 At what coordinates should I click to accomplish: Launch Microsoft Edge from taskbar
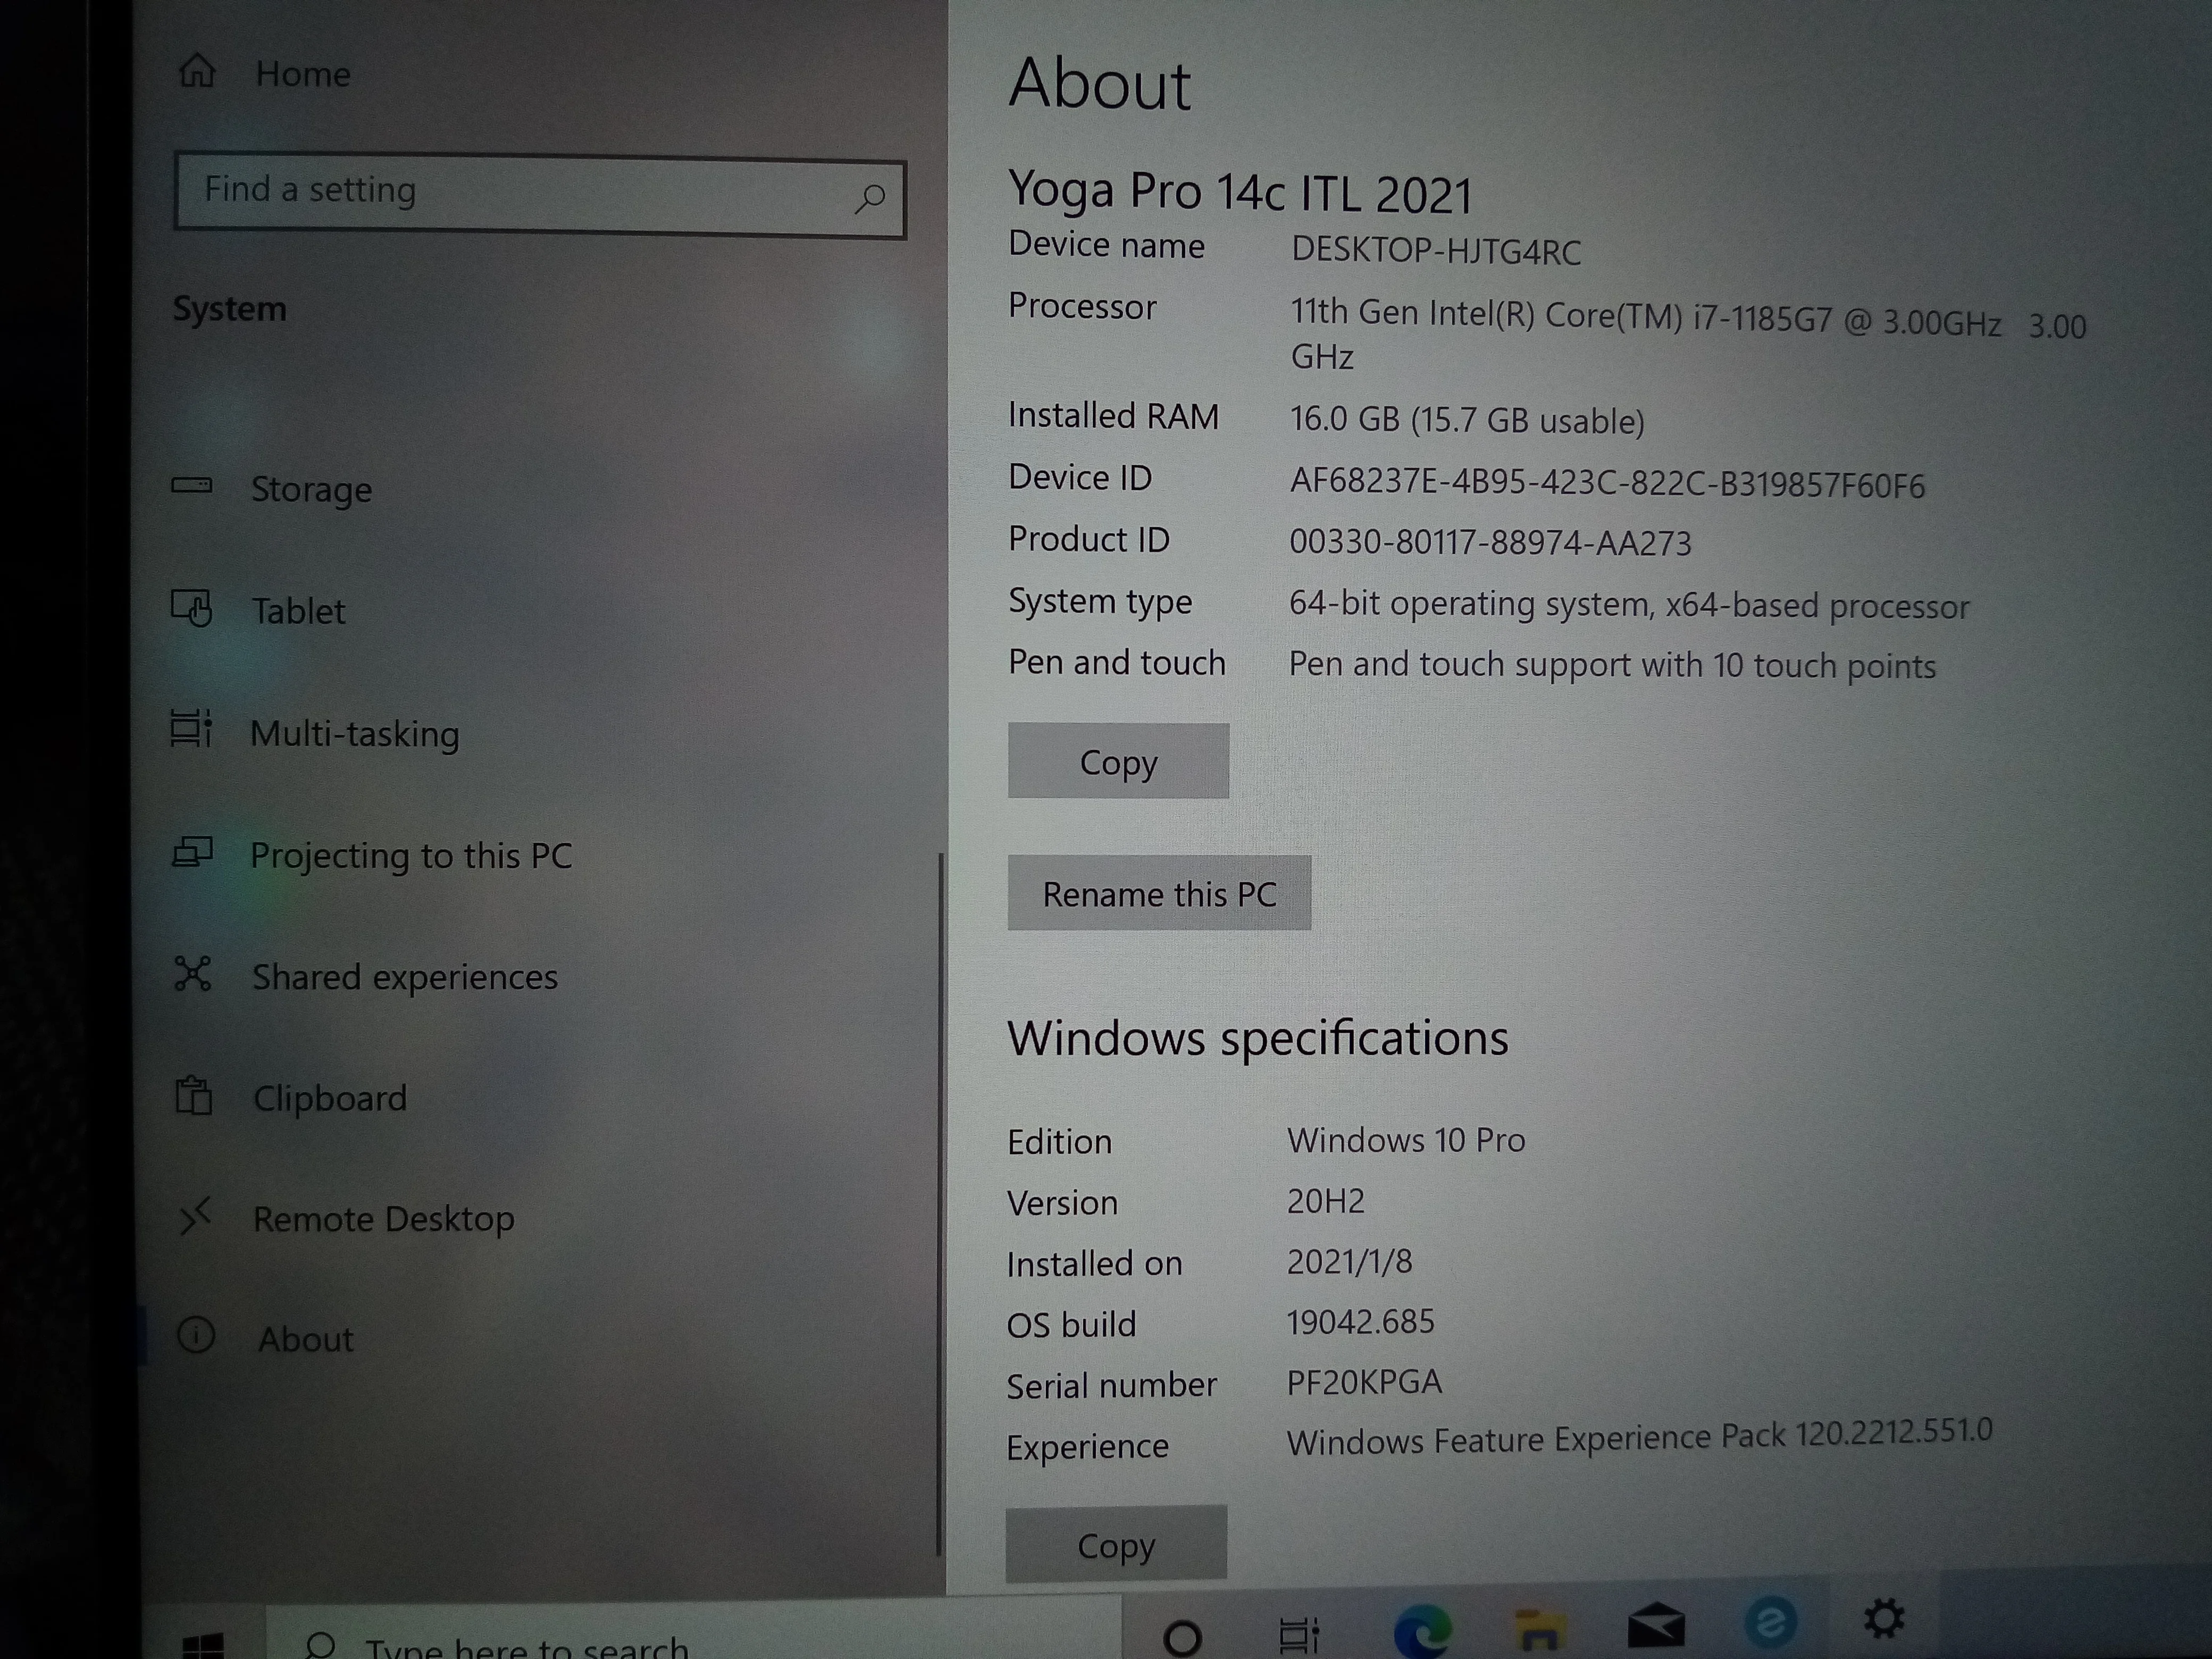click(x=1421, y=1632)
